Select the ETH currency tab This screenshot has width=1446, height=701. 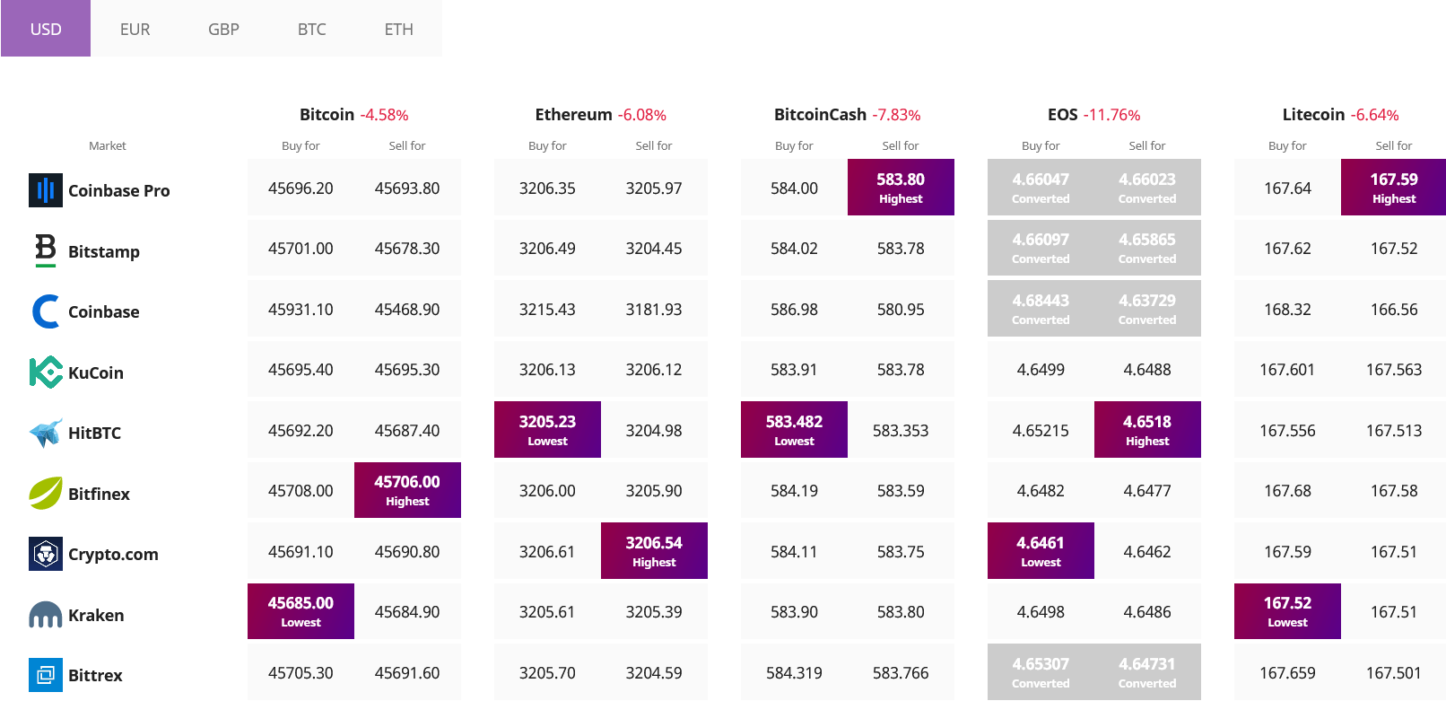click(397, 29)
